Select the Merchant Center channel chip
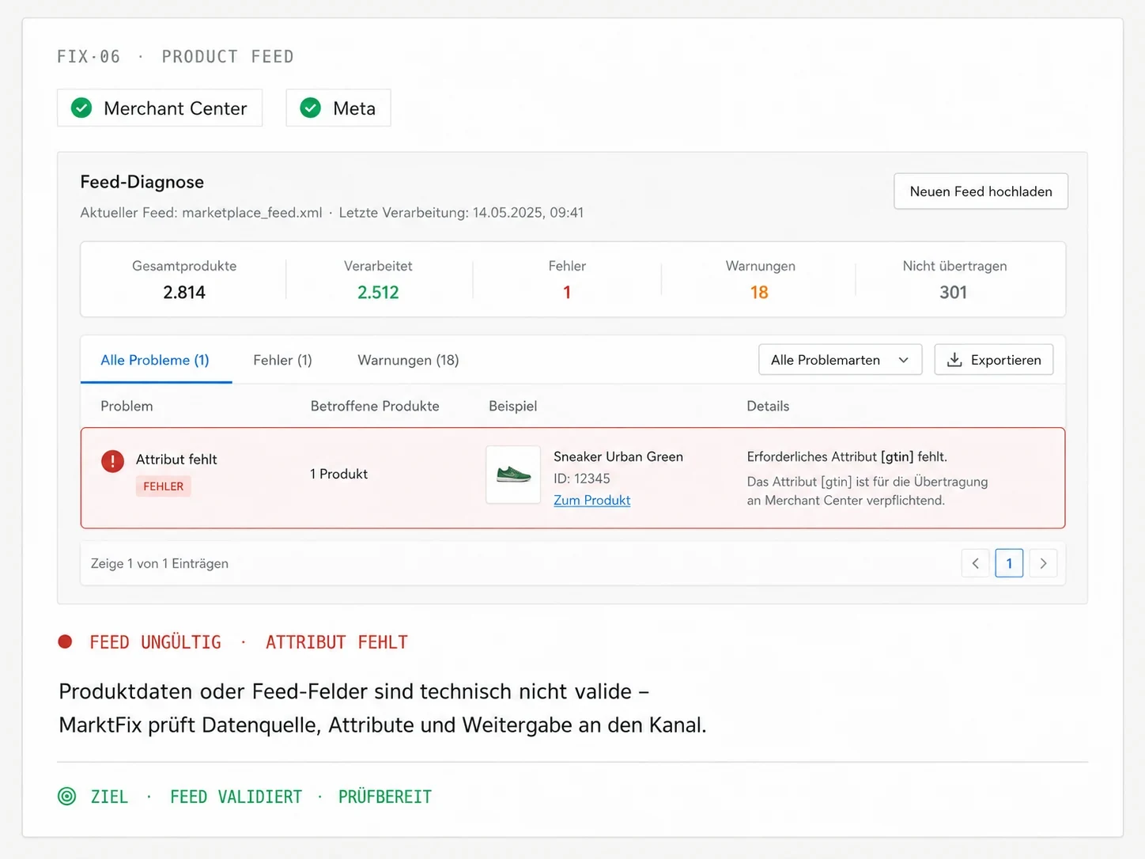Image resolution: width=1145 pixels, height=859 pixels. click(x=160, y=108)
